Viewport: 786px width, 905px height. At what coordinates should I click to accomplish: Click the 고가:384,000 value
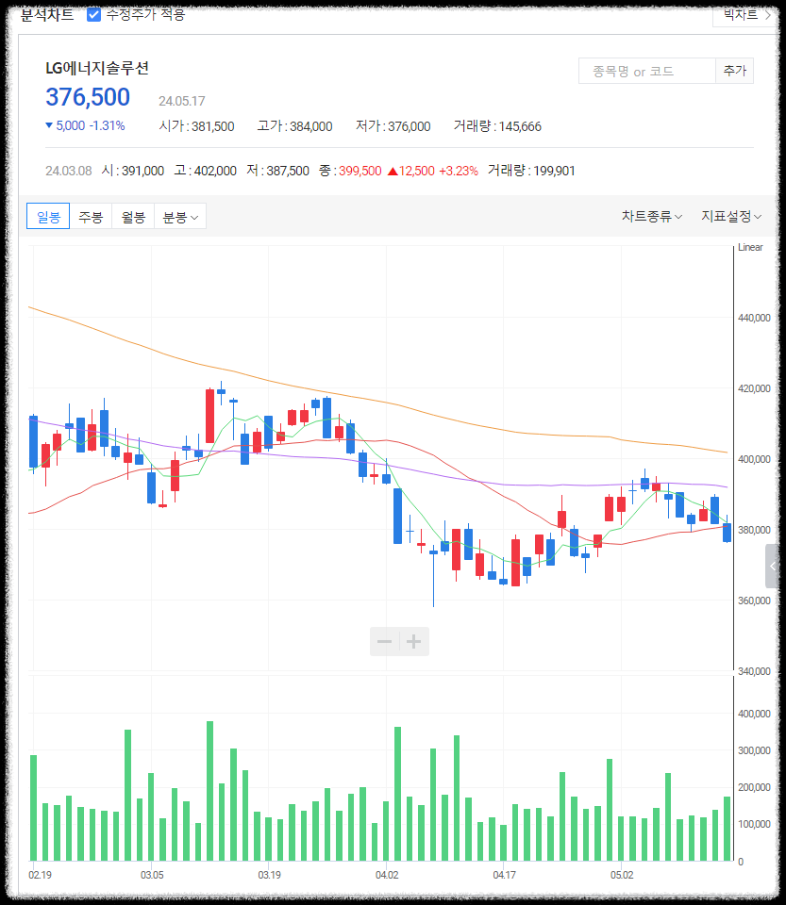(x=294, y=126)
